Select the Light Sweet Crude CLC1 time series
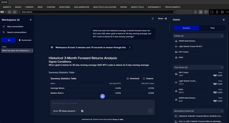Viewport: 229px width, 123px height. (199, 82)
